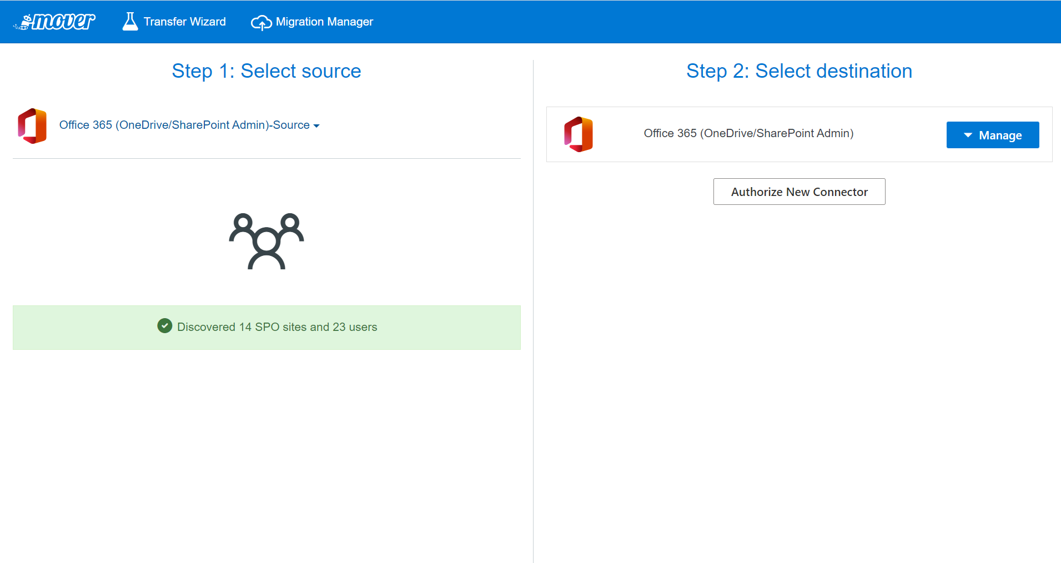Click the Step 2: Select destination heading
This screenshot has width=1061, height=563.
pos(799,71)
